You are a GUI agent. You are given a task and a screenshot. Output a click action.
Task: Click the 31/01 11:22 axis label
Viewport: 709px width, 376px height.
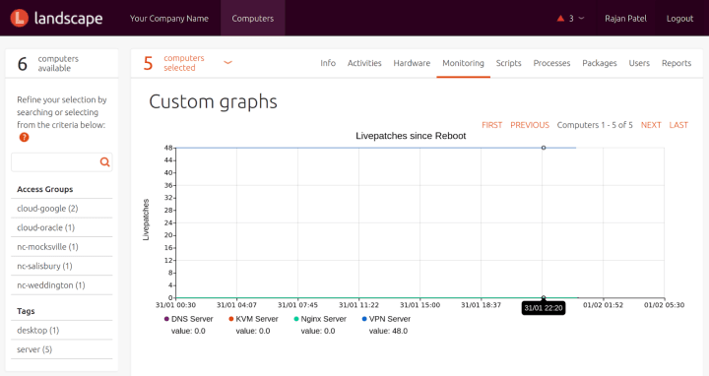358,305
